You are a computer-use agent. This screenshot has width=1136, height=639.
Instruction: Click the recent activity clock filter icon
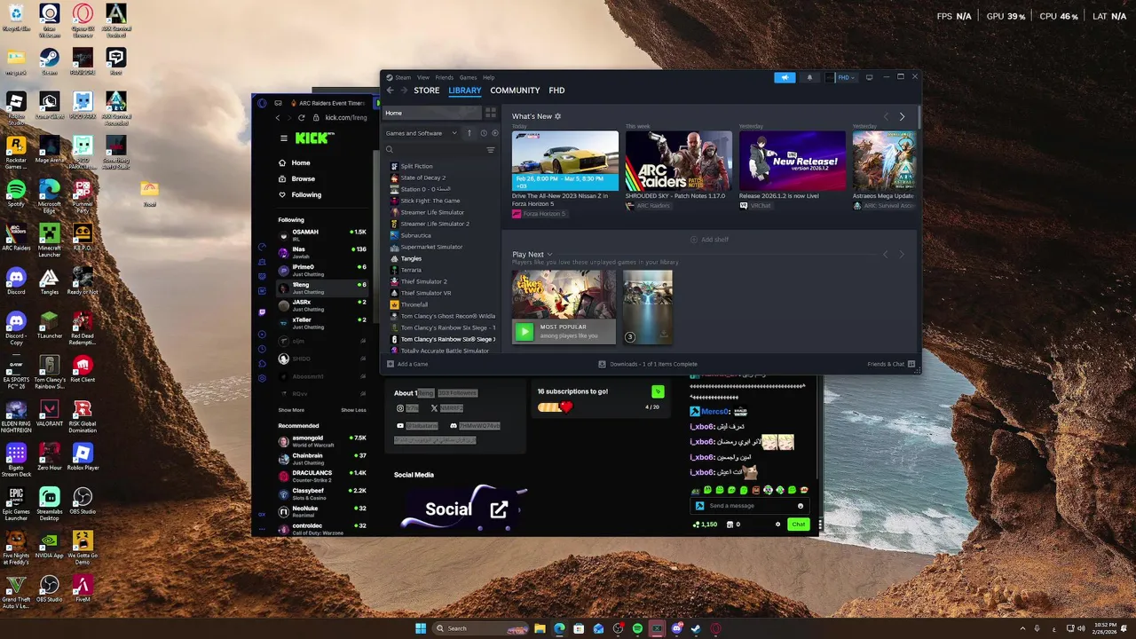tap(484, 133)
